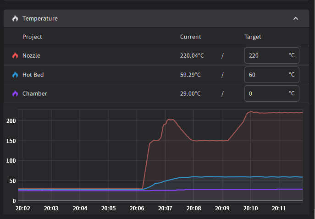Focus the Nozzle target temperature field
315x219 pixels.
point(266,55)
